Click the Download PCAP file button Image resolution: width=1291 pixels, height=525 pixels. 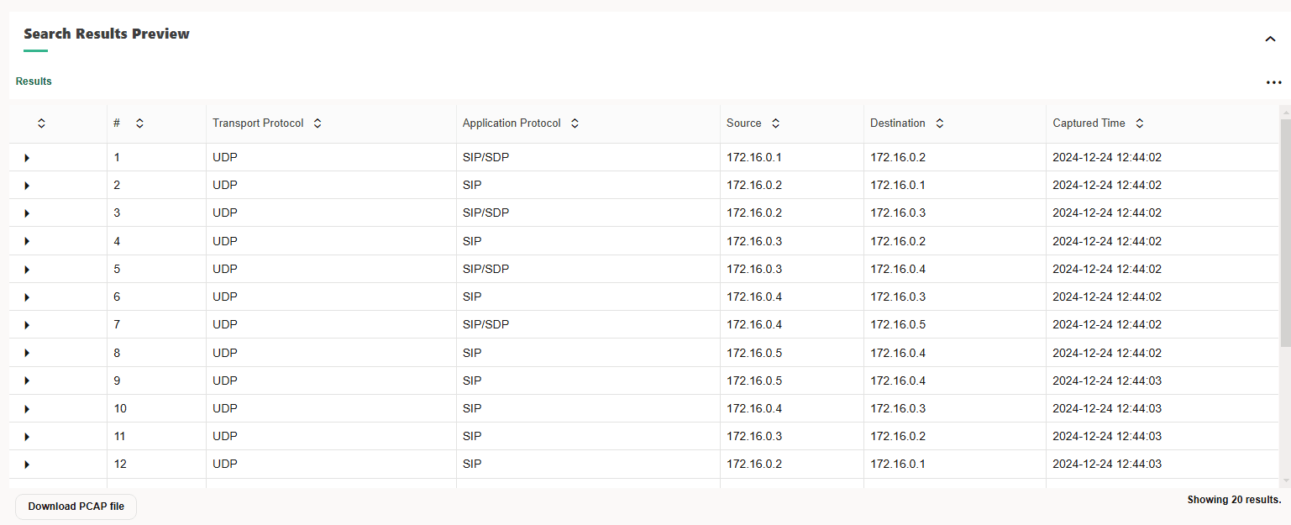(75, 507)
